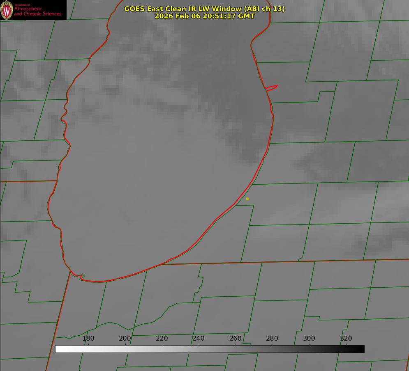Image resolution: width=409 pixels, height=371 pixels.
Task: Click the 320 colorbar label
Action: (x=346, y=338)
